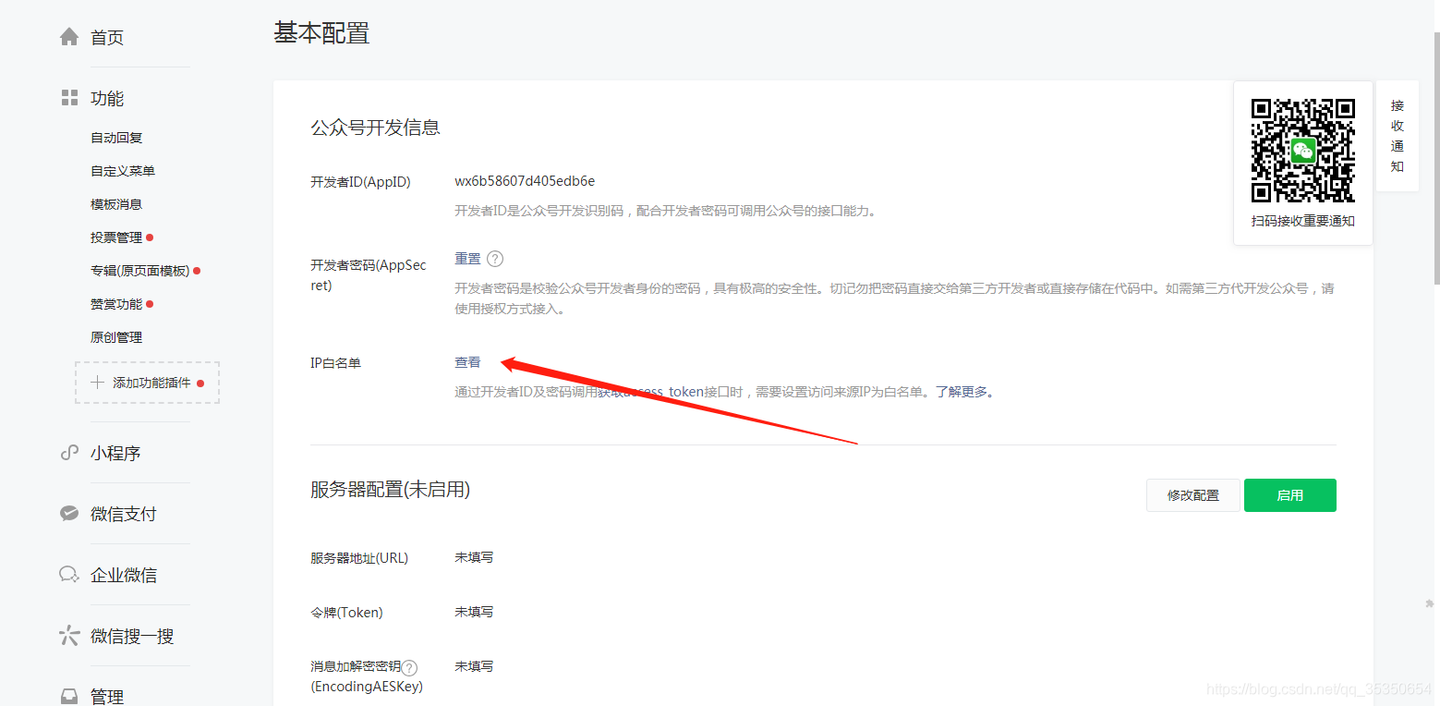Open 管理 section
The height and width of the screenshot is (706, 1440).
(x=107, y=697)
